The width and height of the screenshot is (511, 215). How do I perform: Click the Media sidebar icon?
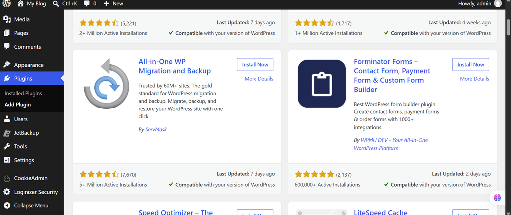pos(7,19)
